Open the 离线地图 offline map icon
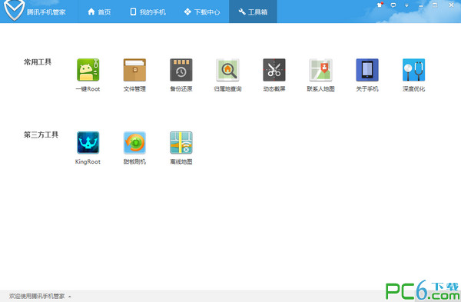This screenshot has width=461, height=302. click(x=181, y=143)
